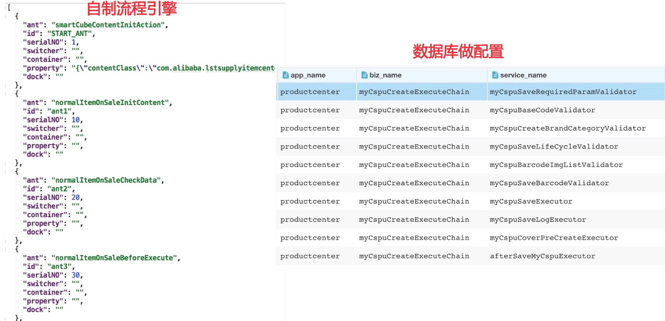Click the document icon beside app_name header
This screenshot has width=665, height=321.
286,75
